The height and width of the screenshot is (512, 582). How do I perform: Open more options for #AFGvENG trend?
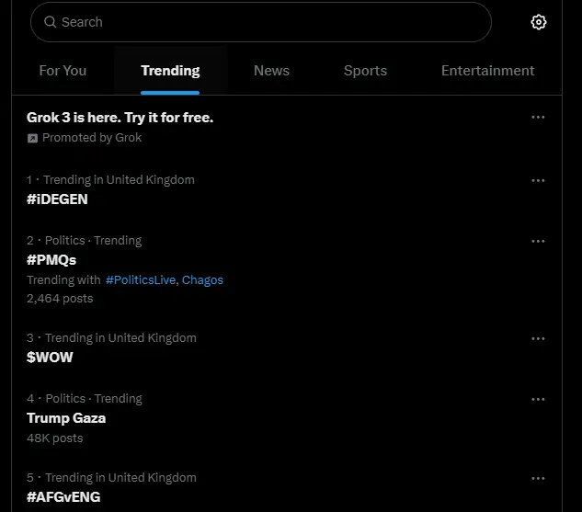point(538,478)
